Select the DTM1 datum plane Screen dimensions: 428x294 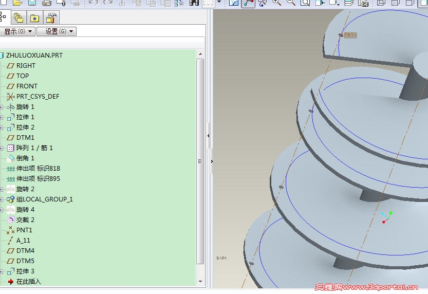tap(25, 138)
